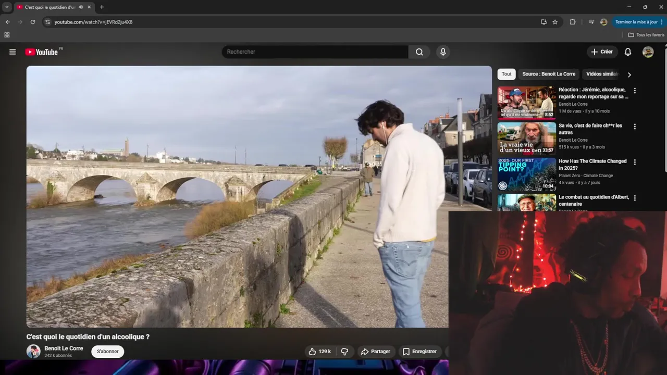Image resolution: width=667 pixels, height=375 pixels.
Task: Open media controls icon in toolbar
Action: 591,22
